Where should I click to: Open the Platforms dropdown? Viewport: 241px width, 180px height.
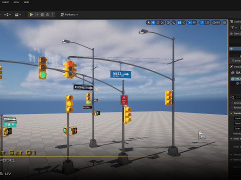tap(69, 14)
